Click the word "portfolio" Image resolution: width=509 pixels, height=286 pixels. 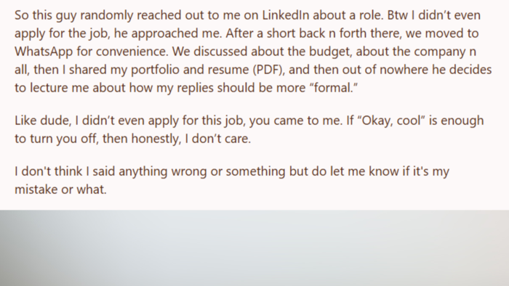(155, 70)
